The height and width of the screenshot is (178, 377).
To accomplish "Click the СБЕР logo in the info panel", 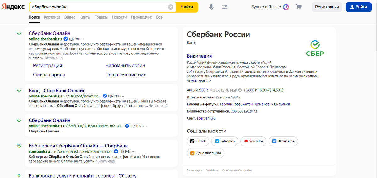I will (315, 48).
